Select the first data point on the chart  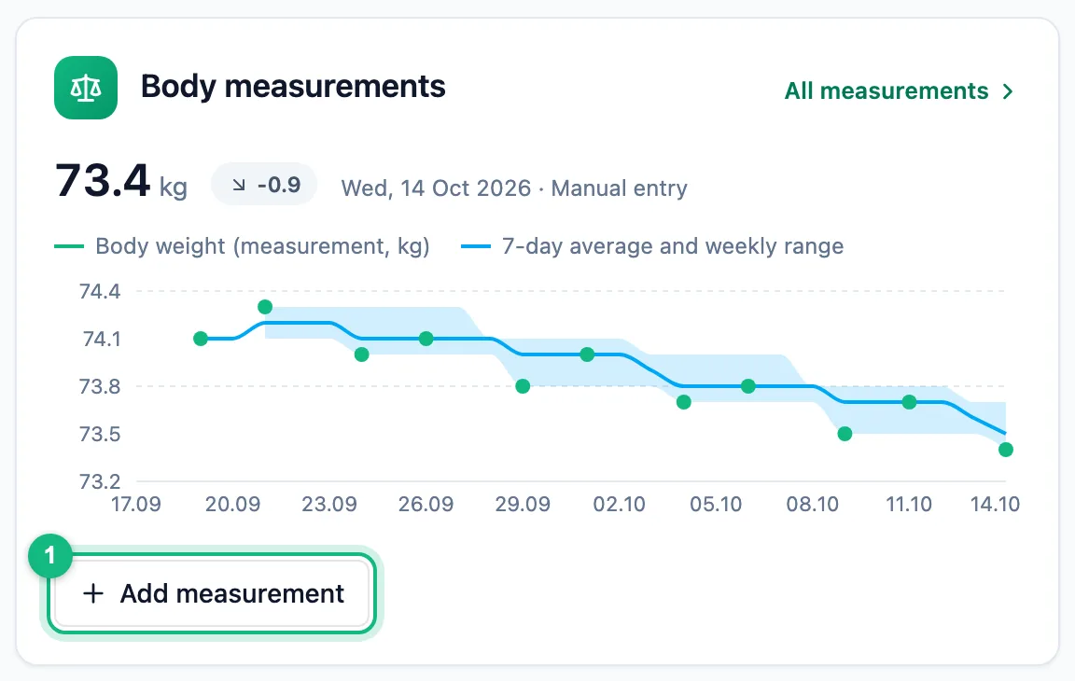[x=201, y=339]
